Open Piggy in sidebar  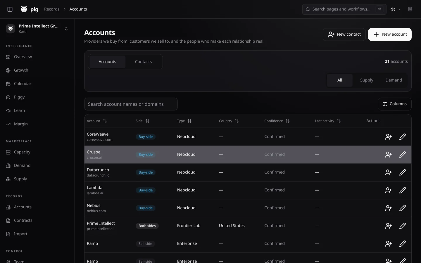tap(37, 97)
